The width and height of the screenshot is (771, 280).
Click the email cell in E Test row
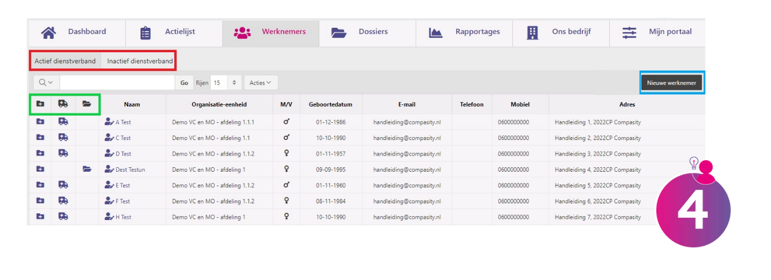(407, 186)
